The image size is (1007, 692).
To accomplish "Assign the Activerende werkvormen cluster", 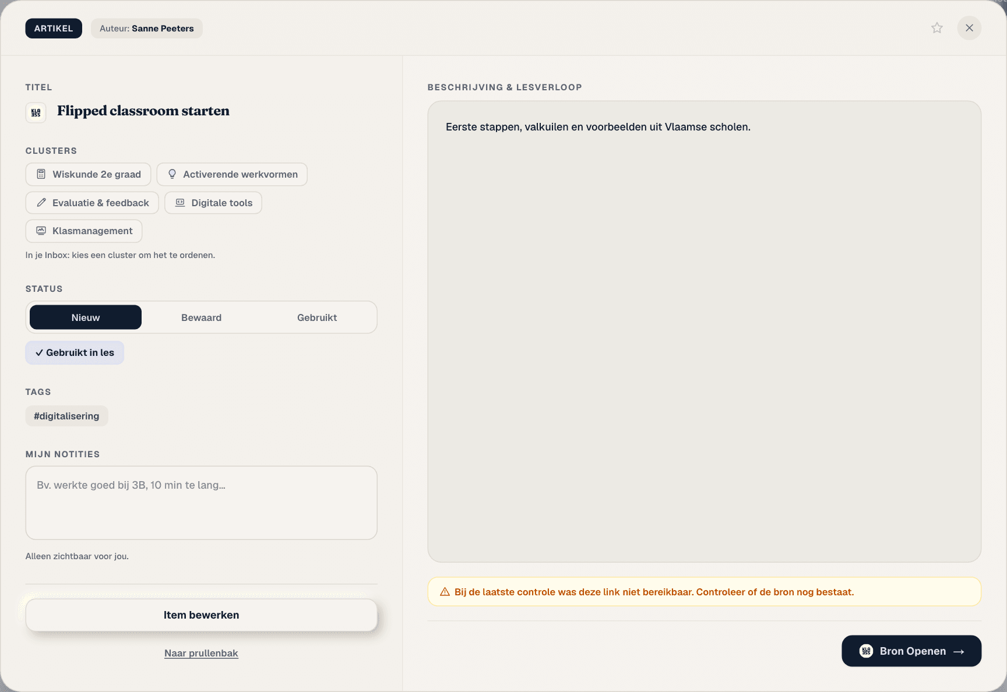I will (232, 174).
